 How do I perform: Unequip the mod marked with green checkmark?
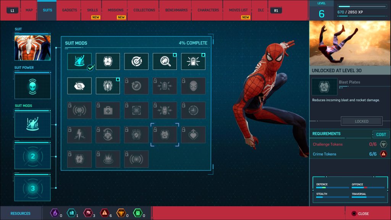[x=79, y=61]
